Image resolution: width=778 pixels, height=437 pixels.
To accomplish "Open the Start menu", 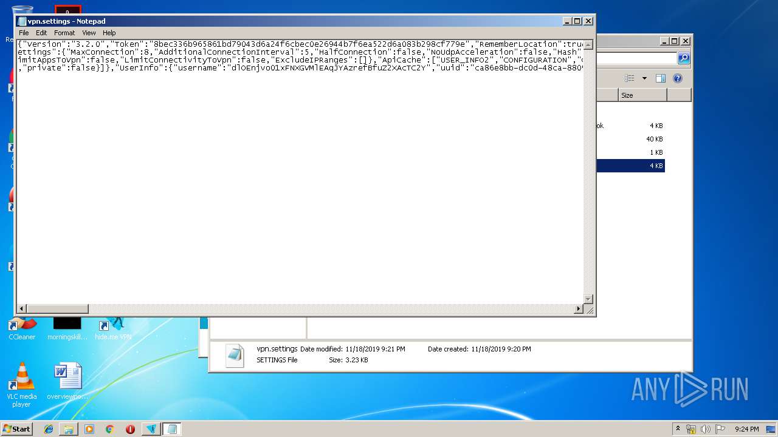I will coord(17,429).
